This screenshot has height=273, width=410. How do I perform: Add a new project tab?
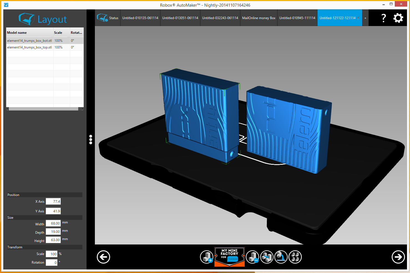[x=365, y=18]
